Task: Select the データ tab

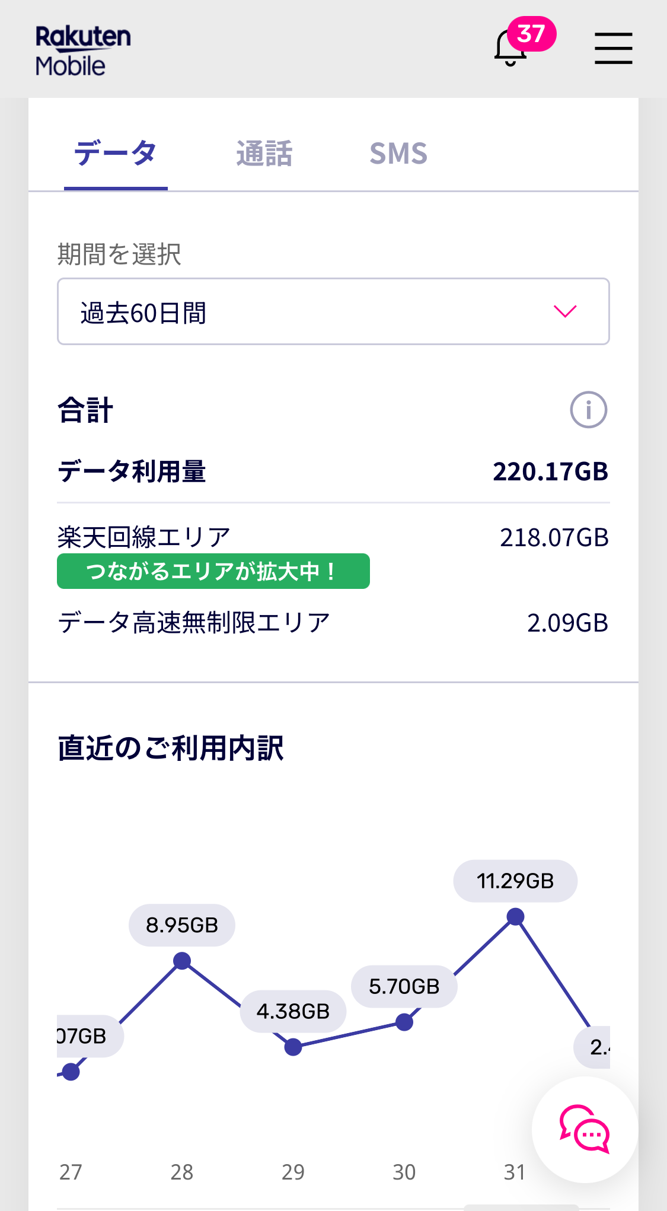Action: [x=116, y=154]
